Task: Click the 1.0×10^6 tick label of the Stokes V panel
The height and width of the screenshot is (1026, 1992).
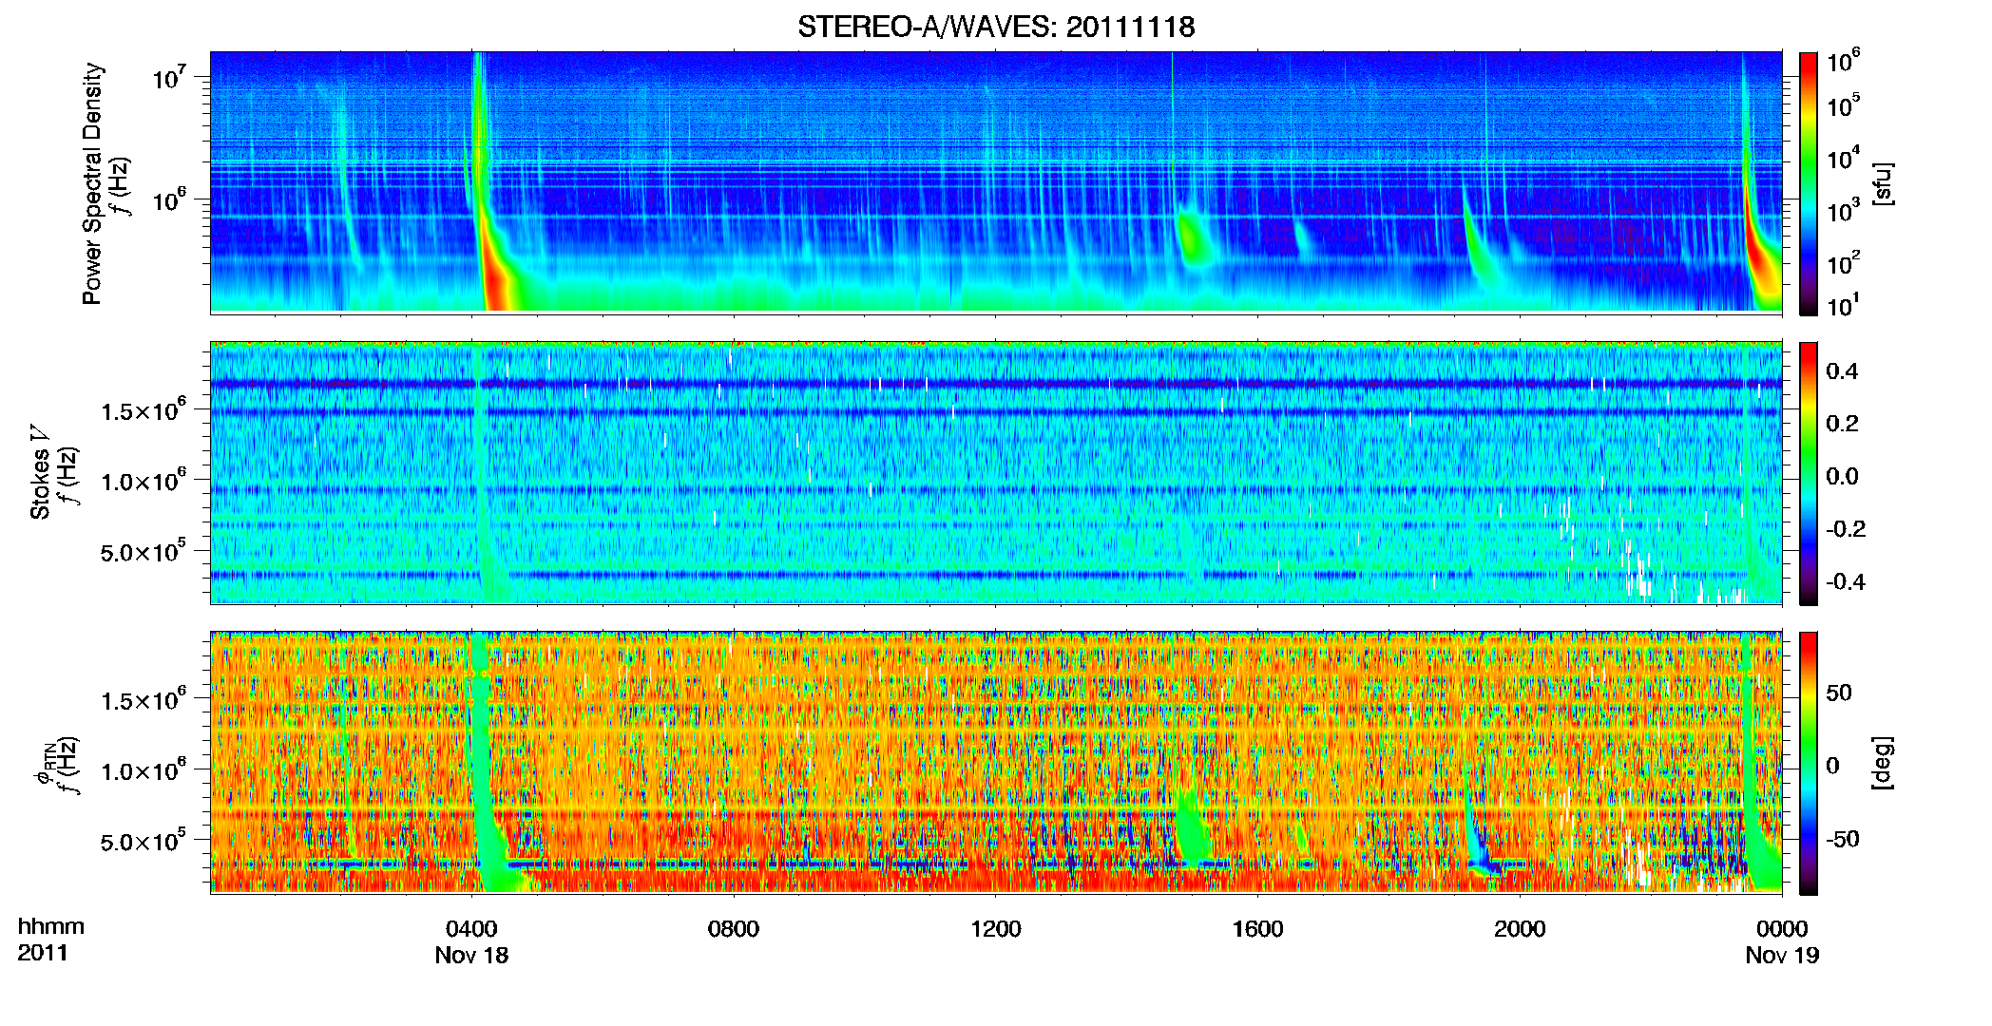Action: [144, 480]
